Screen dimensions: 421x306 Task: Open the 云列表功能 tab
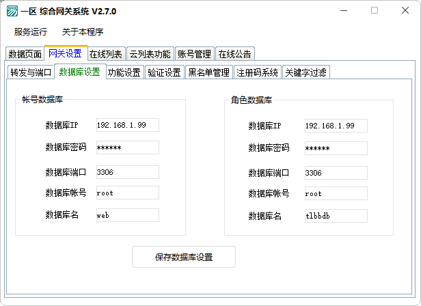[150, 55]
